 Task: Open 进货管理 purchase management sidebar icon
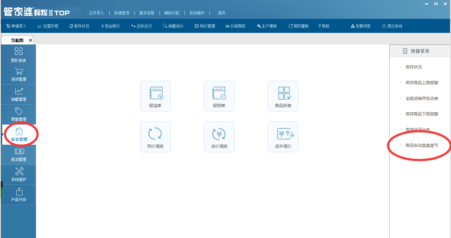coord(19,75)
